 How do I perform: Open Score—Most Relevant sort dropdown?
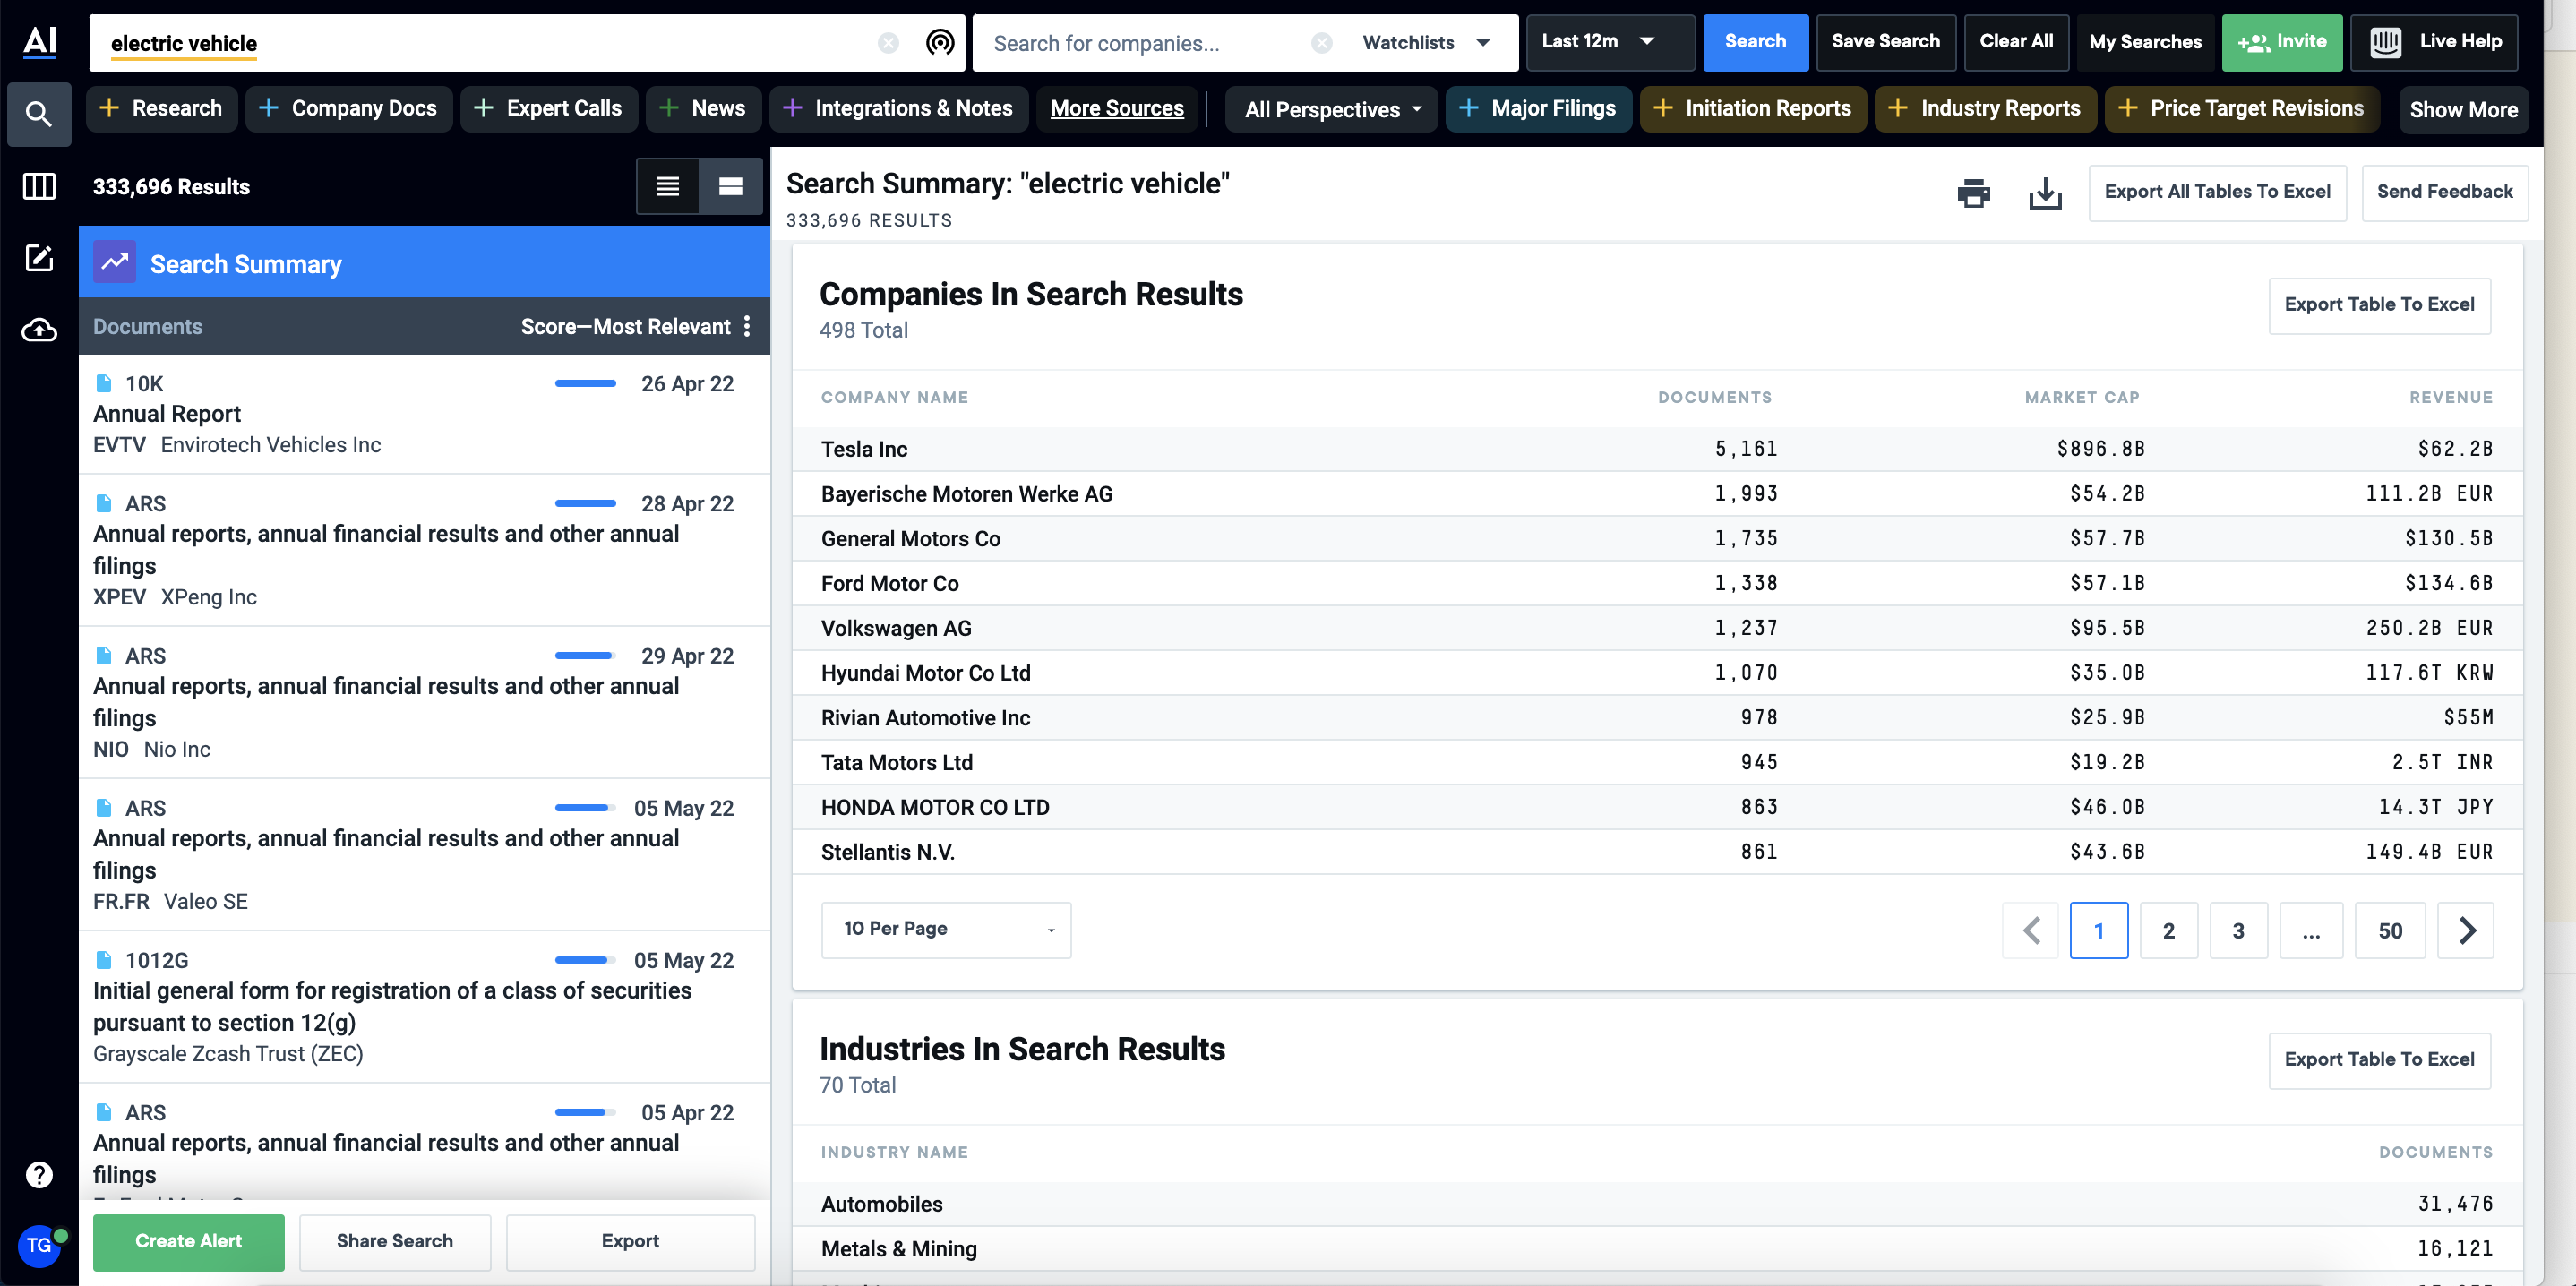(625, 326)
